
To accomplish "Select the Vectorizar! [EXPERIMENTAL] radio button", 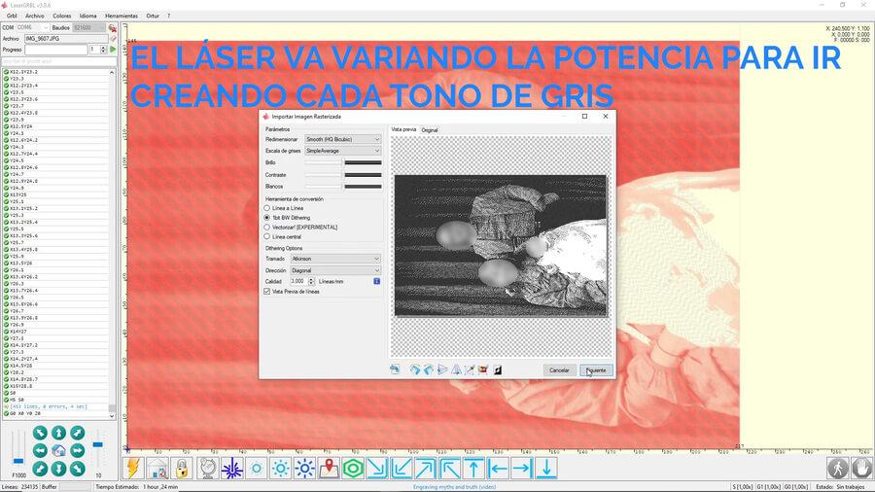I will click(266, 227).
